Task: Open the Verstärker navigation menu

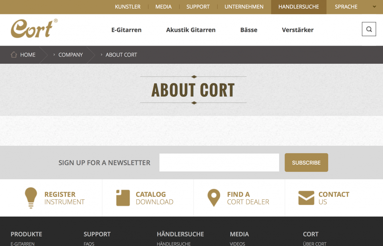Action: tap(298, 30)
